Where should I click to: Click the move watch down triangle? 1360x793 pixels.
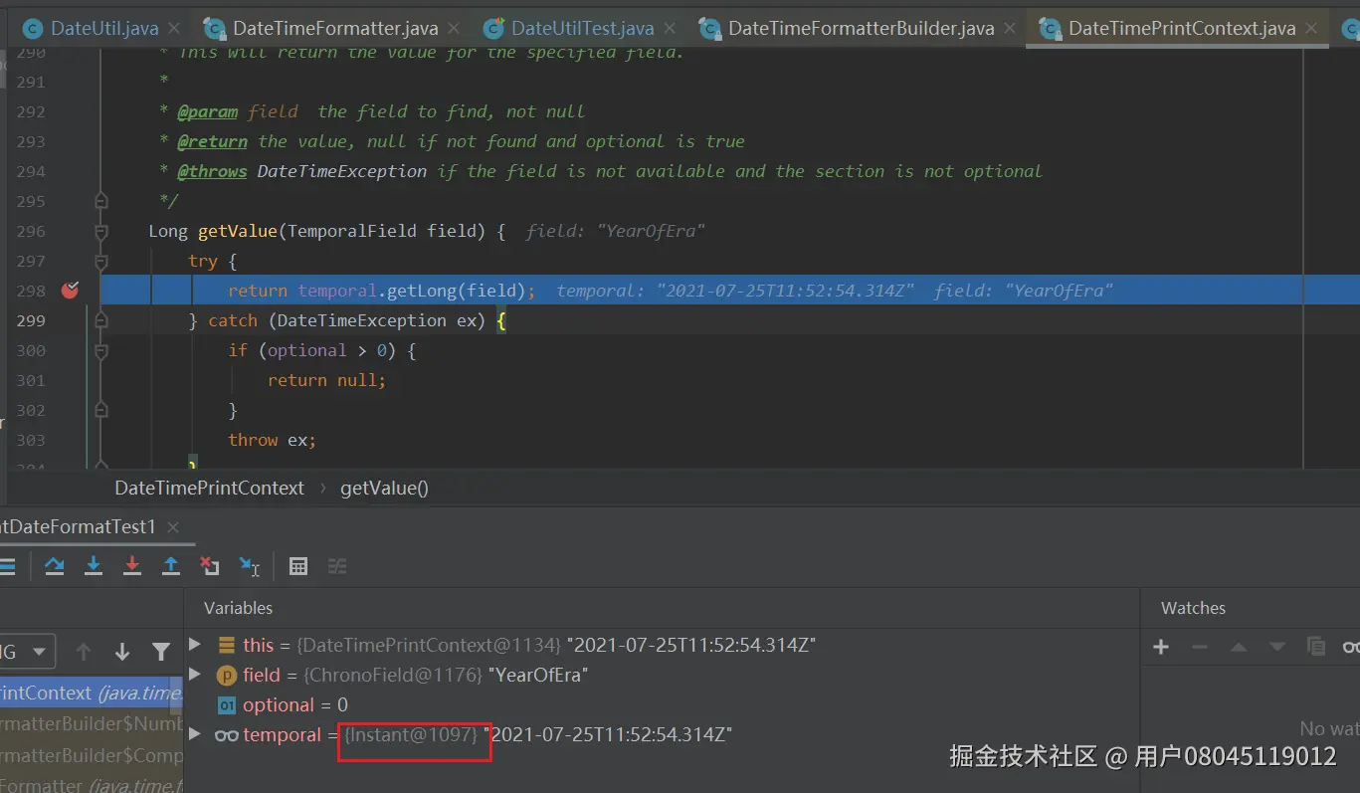pyautogui.click(x=1277, y=647)
